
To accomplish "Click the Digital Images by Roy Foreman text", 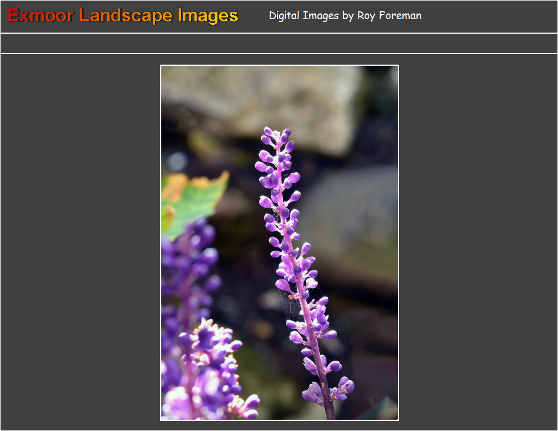I will coord(345,15).
